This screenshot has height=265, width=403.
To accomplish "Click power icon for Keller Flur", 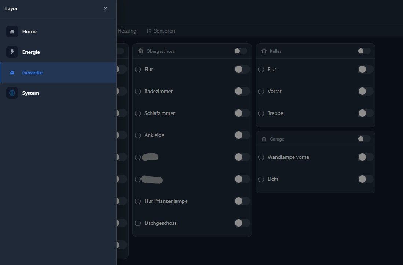I will 261,69.
